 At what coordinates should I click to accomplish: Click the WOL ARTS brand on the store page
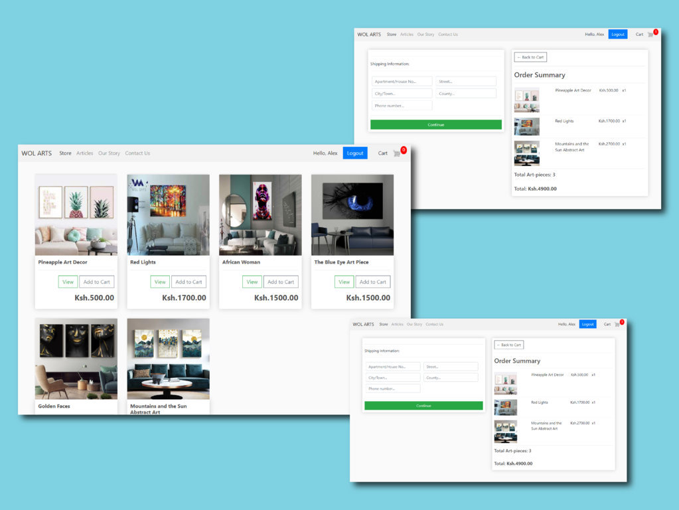click(37, 153)
